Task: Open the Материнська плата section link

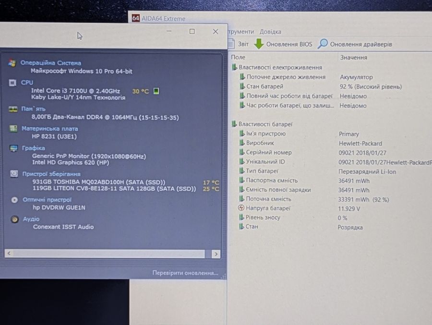Action: [x=50, y=129]
